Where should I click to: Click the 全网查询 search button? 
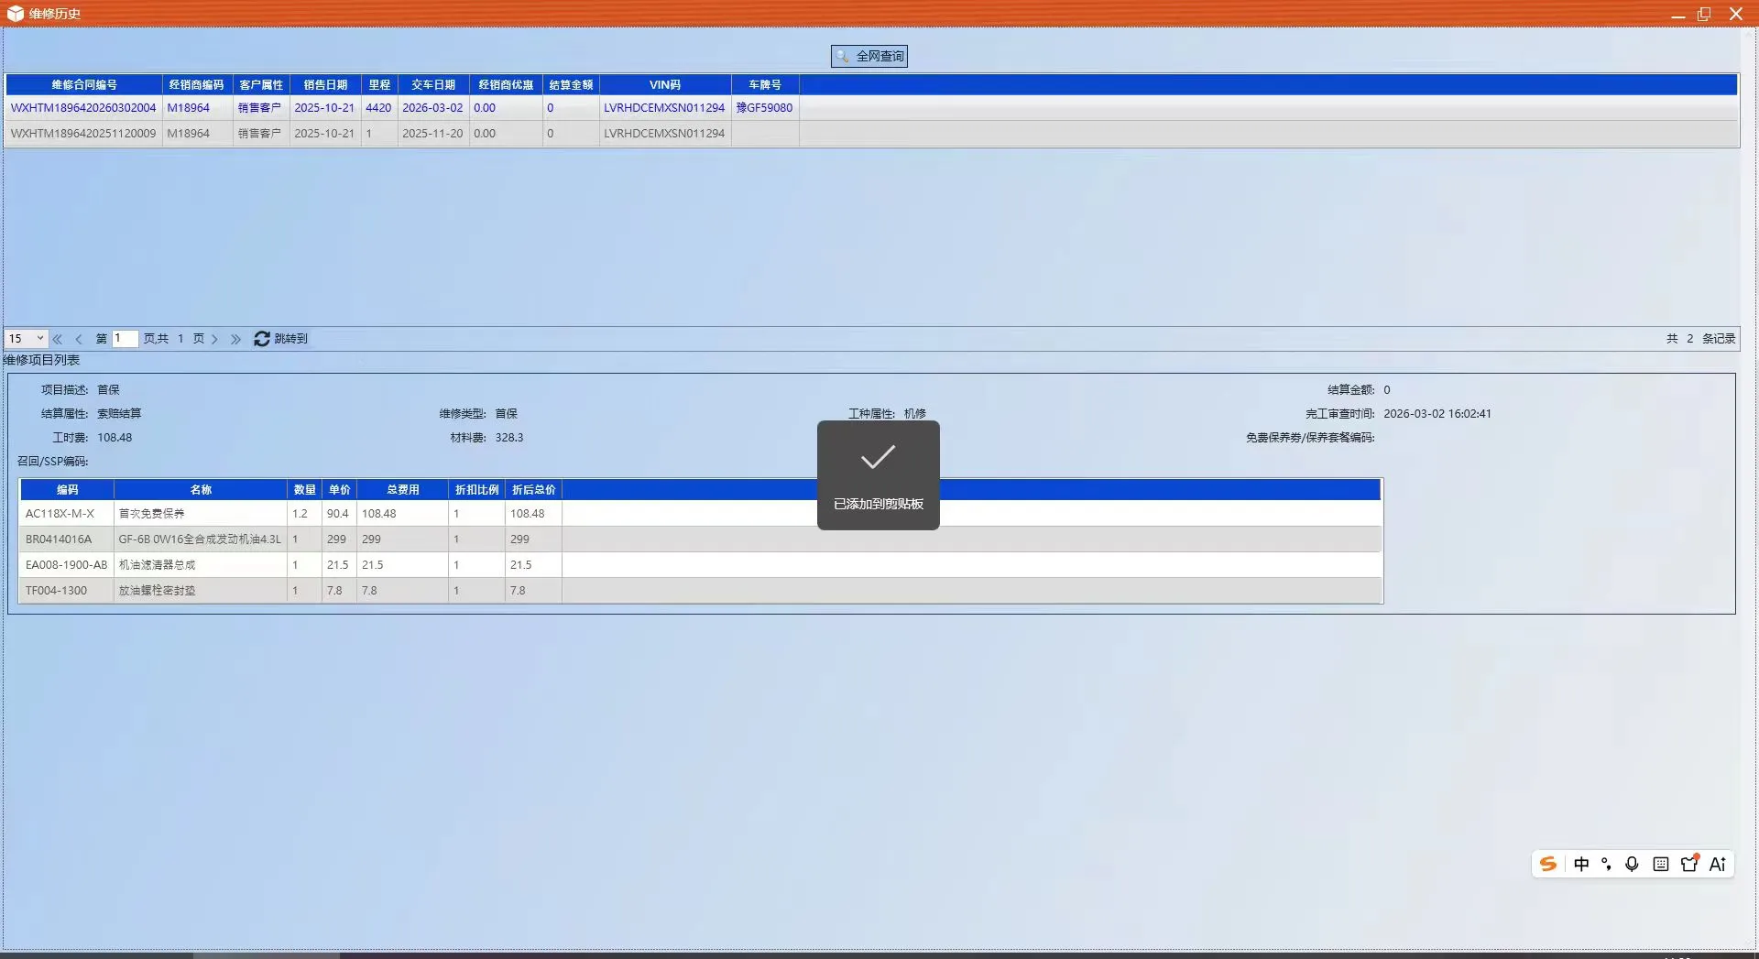[x=869, y=57]
